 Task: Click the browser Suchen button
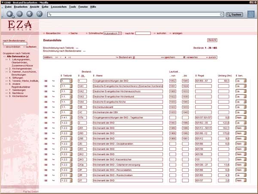pyautogui.click(x=234, y=15)
